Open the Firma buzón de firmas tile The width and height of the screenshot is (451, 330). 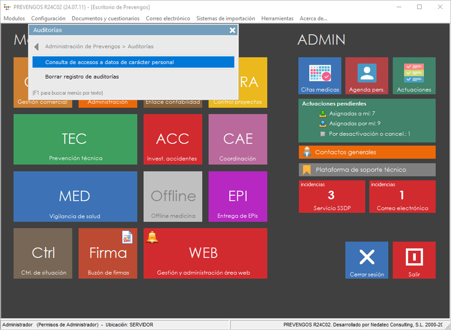tap(108, 253)
